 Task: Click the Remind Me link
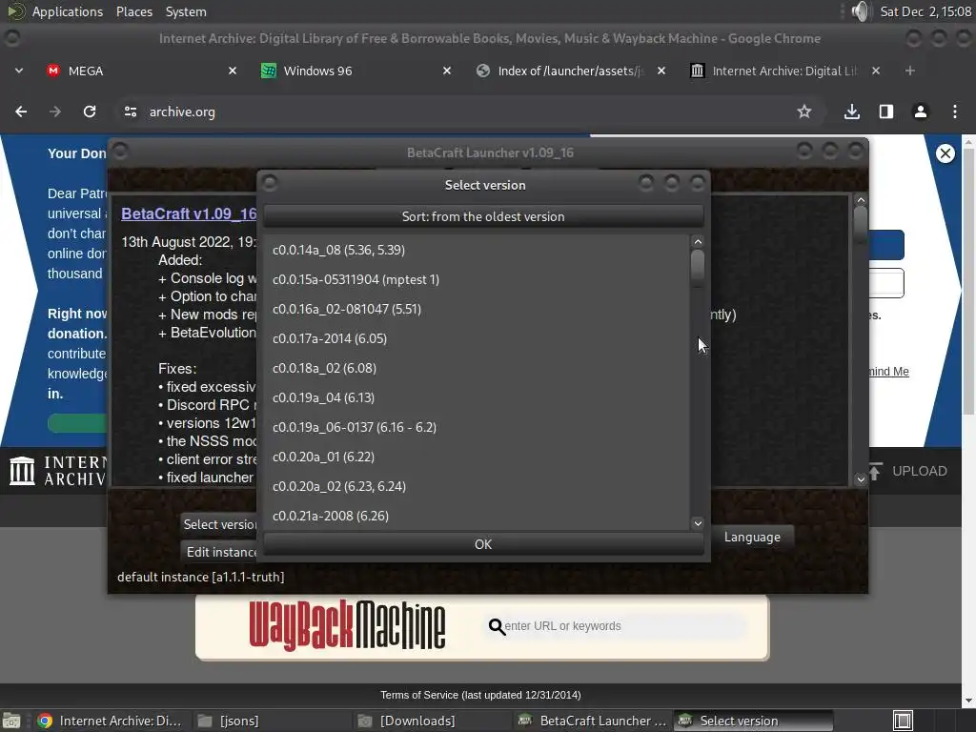(x=888, y=372)
